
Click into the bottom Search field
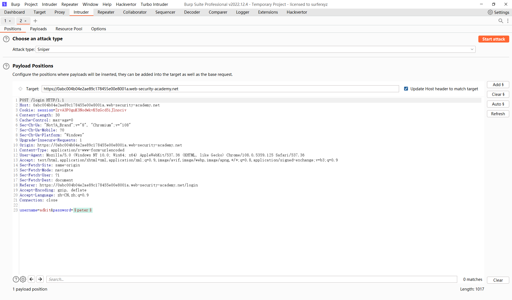[x=252, y=279]
